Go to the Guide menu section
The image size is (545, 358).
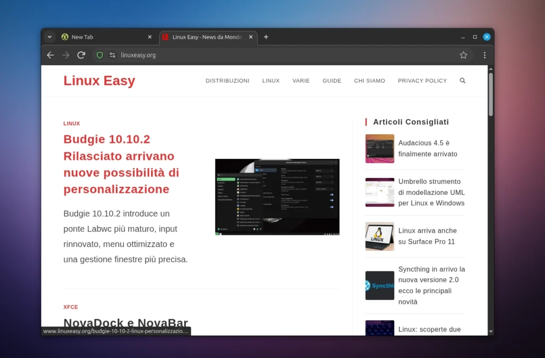pos(332,81)
